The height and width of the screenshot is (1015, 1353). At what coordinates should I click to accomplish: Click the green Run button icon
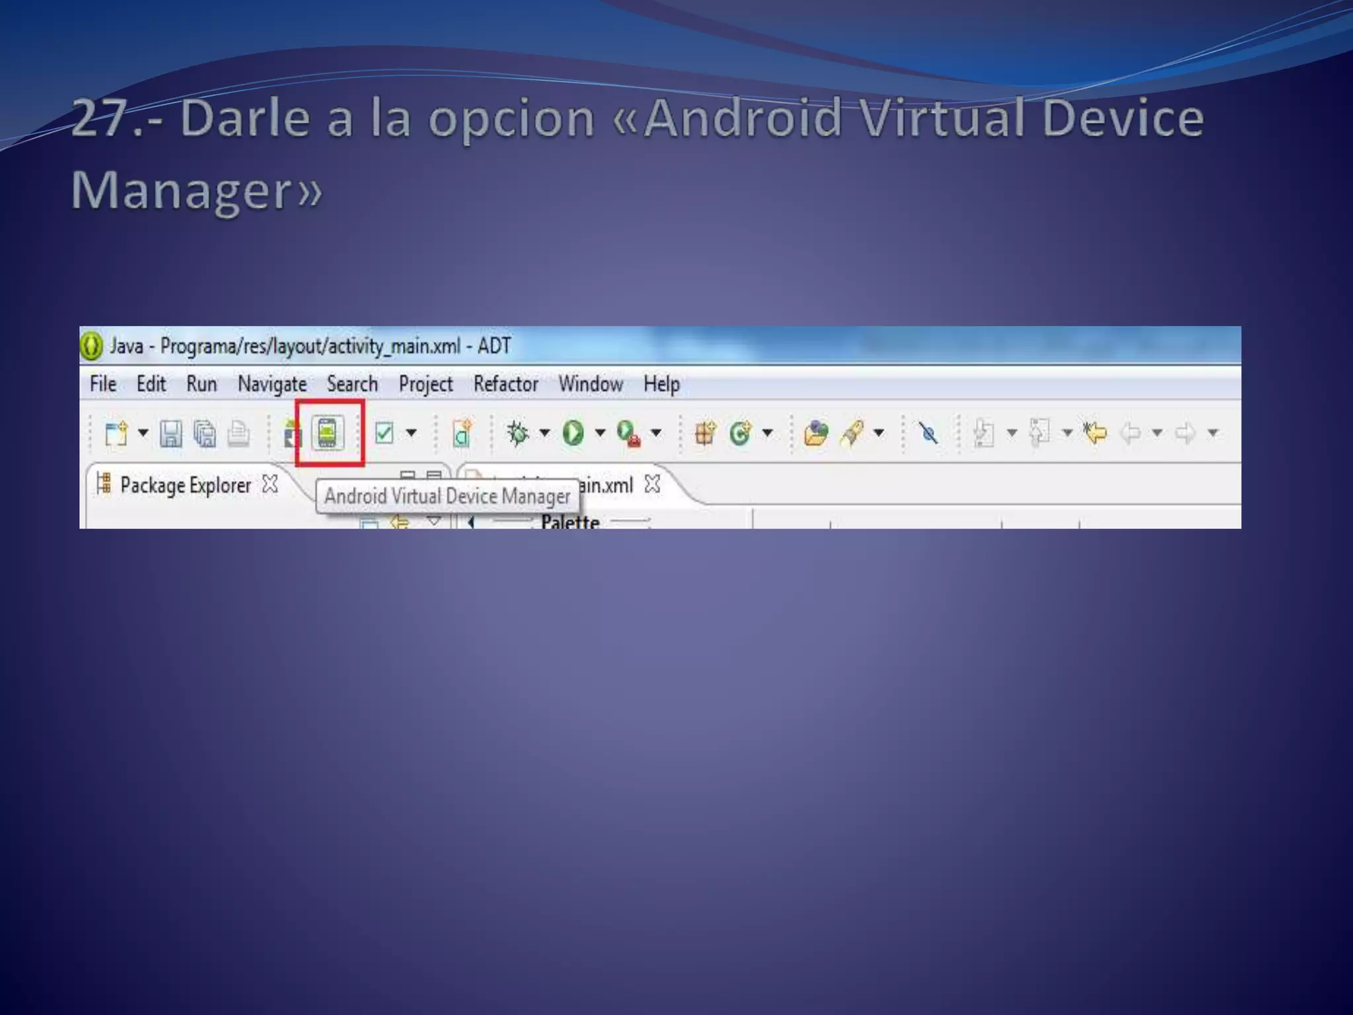[x=573, y=433]
